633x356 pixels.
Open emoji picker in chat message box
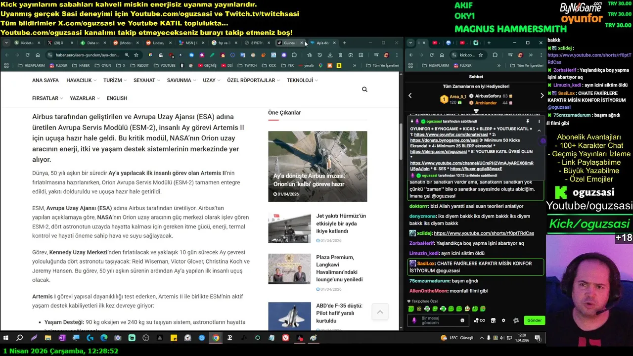pyautogui.click(x=462, y=320)
